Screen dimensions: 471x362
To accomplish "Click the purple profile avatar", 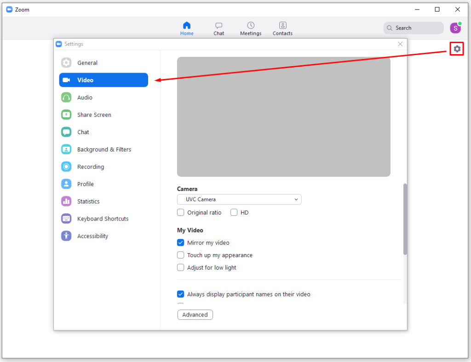I will tap(455, 28).
